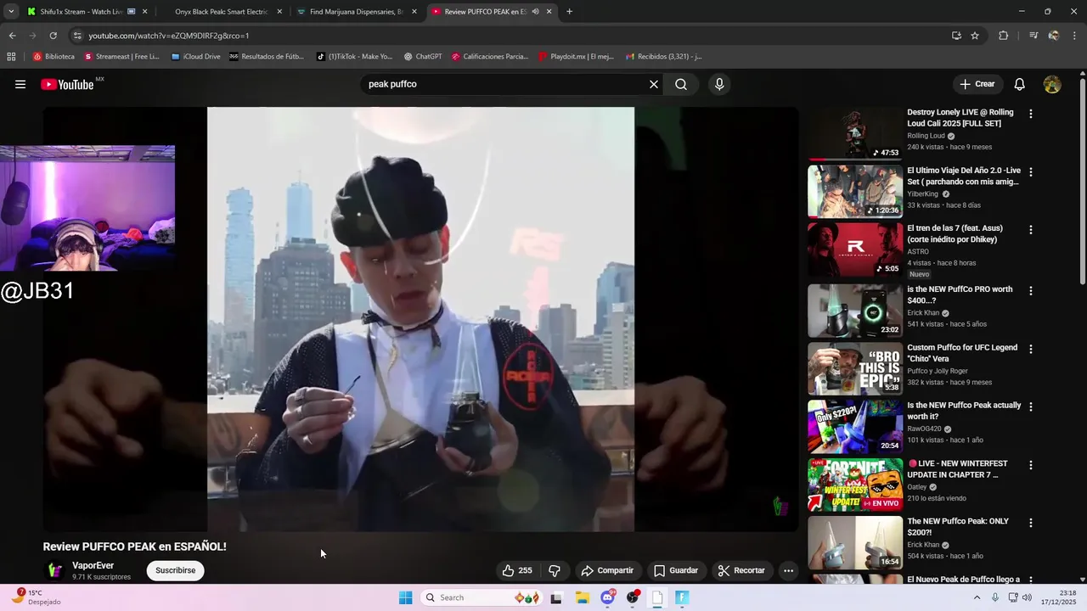The image size is (1087, 611).
Task: Open options for 'El tren de las 7' video
Action: point(1031,230)
